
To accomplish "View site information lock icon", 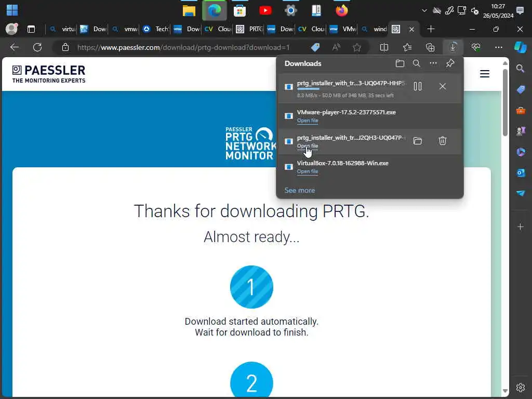I will [65, 47].
